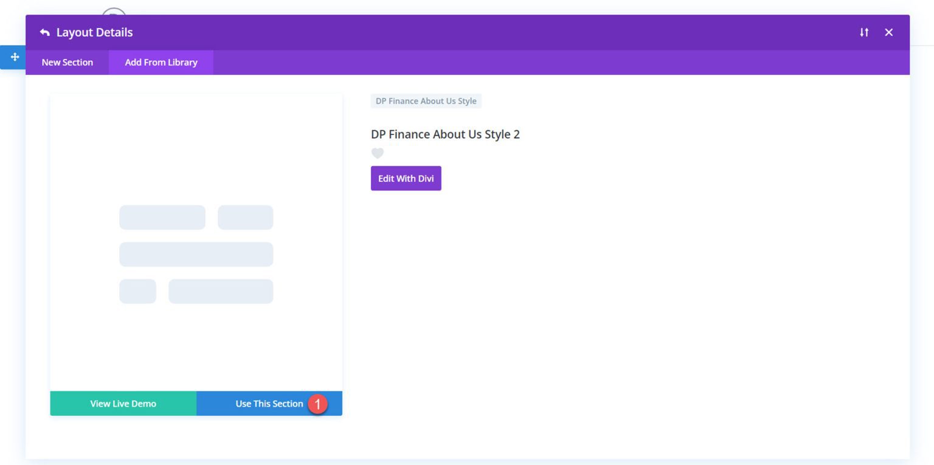
Task: Click the blue plus icon on the left edge
Action: coord(14,57)
